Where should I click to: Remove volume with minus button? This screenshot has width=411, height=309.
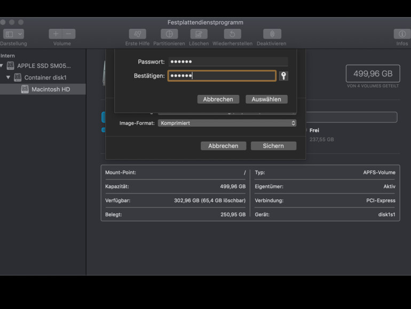[69, 34]
